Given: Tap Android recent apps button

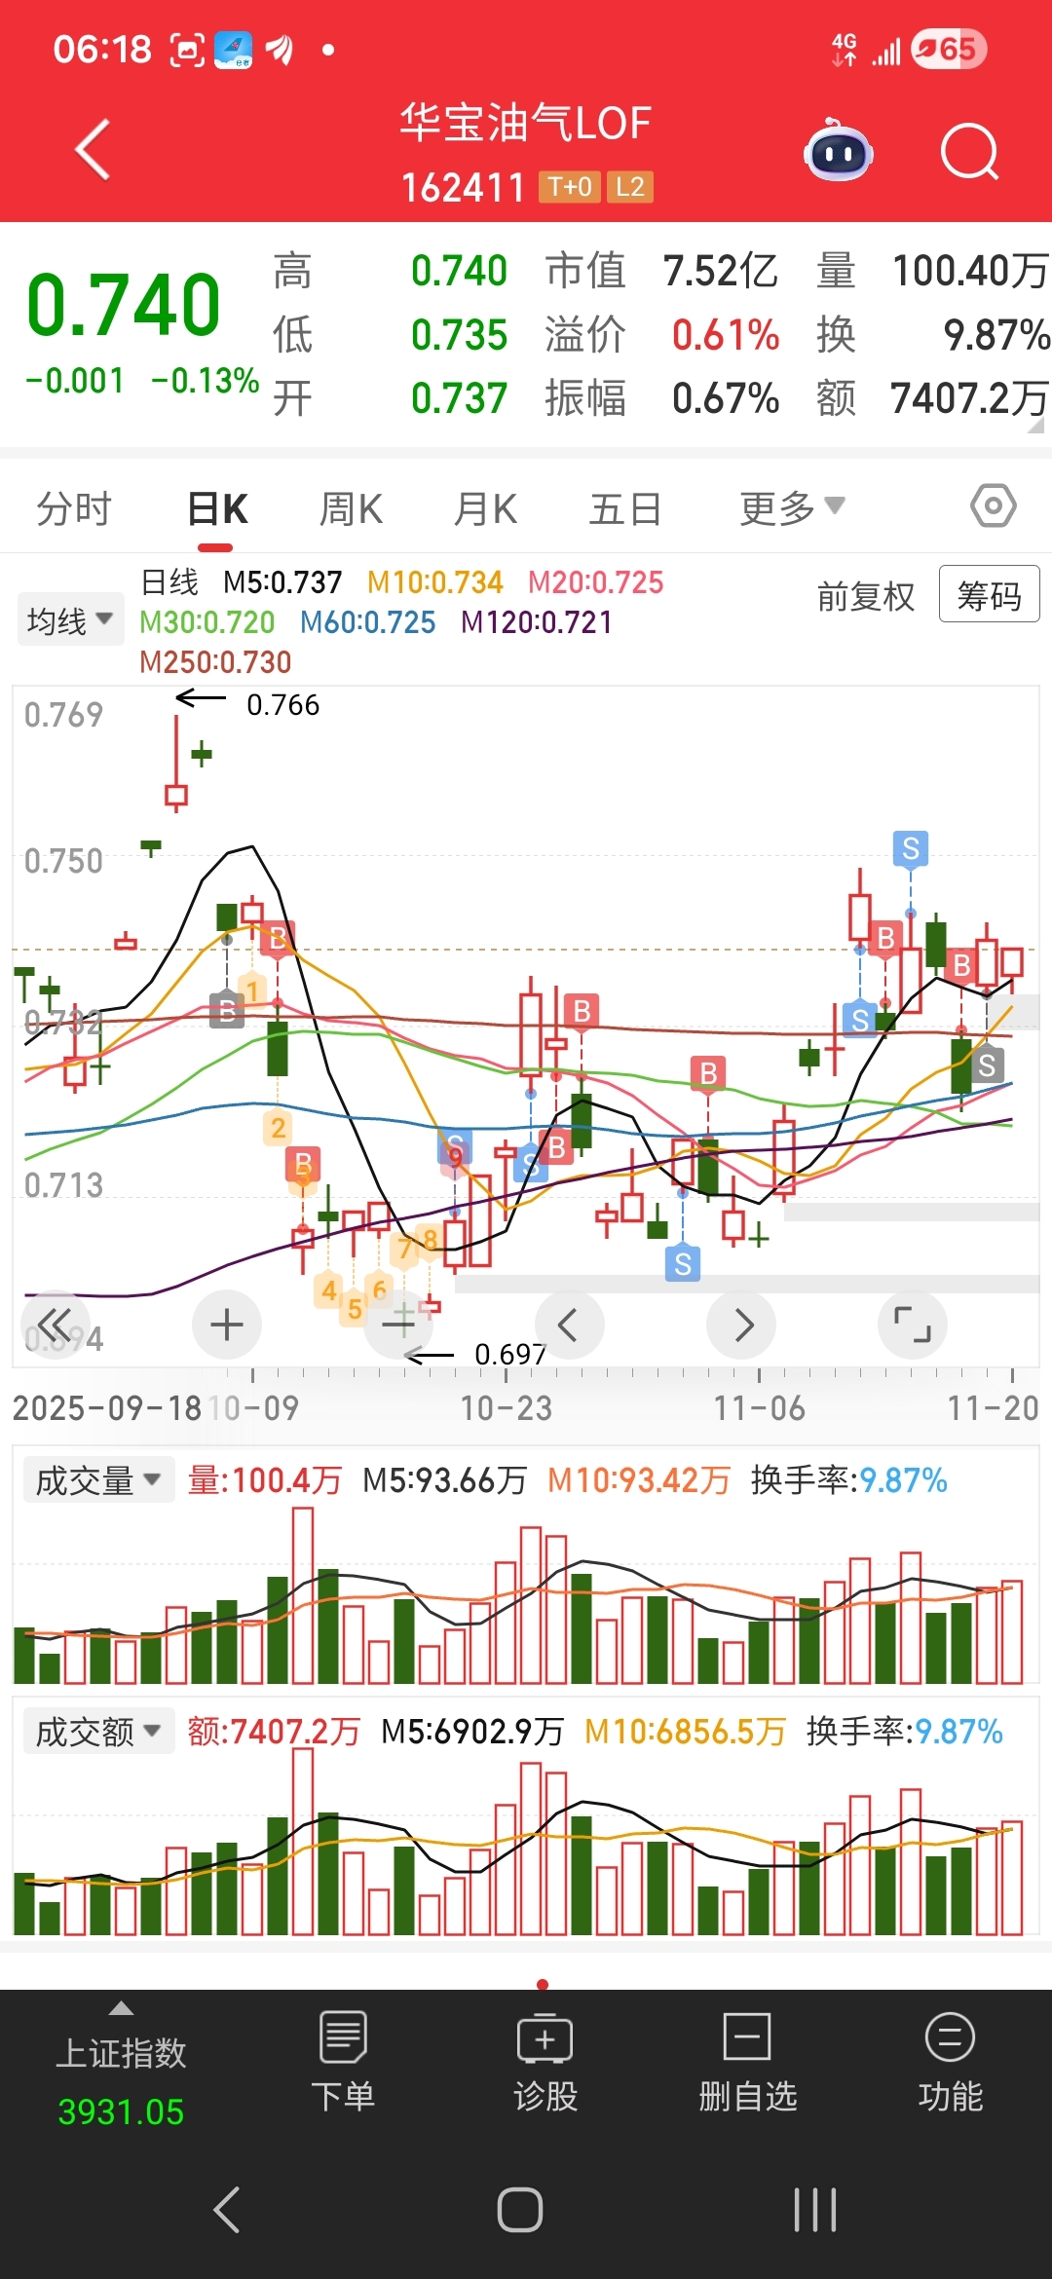Looking at the screenshot, I should 814,2209.
